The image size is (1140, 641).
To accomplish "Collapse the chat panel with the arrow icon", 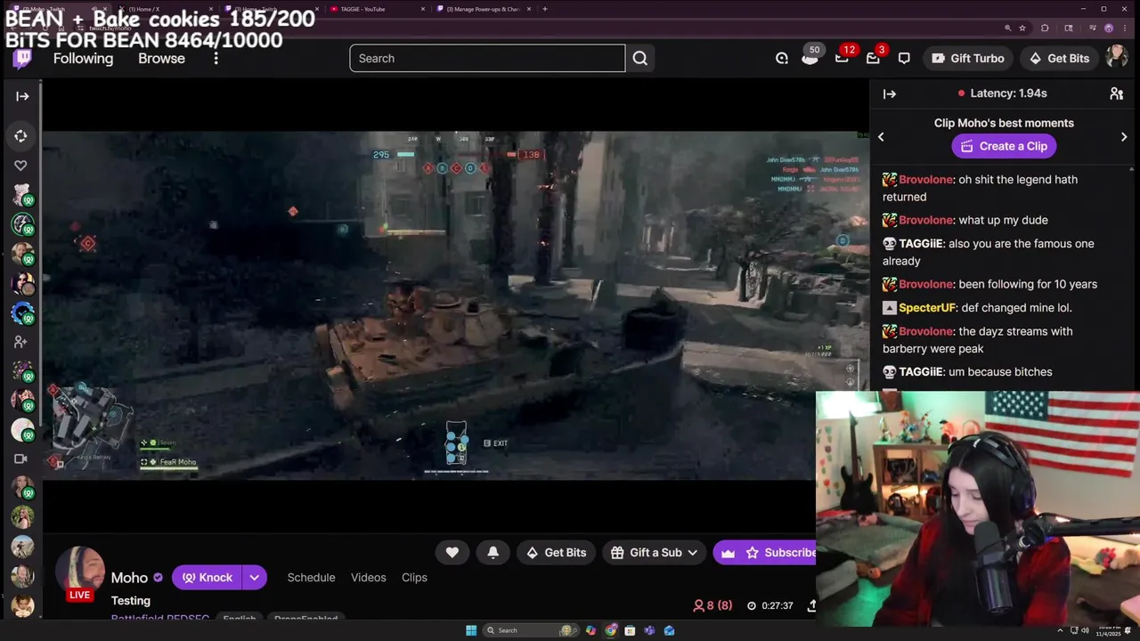I will (x=889, y=93).
